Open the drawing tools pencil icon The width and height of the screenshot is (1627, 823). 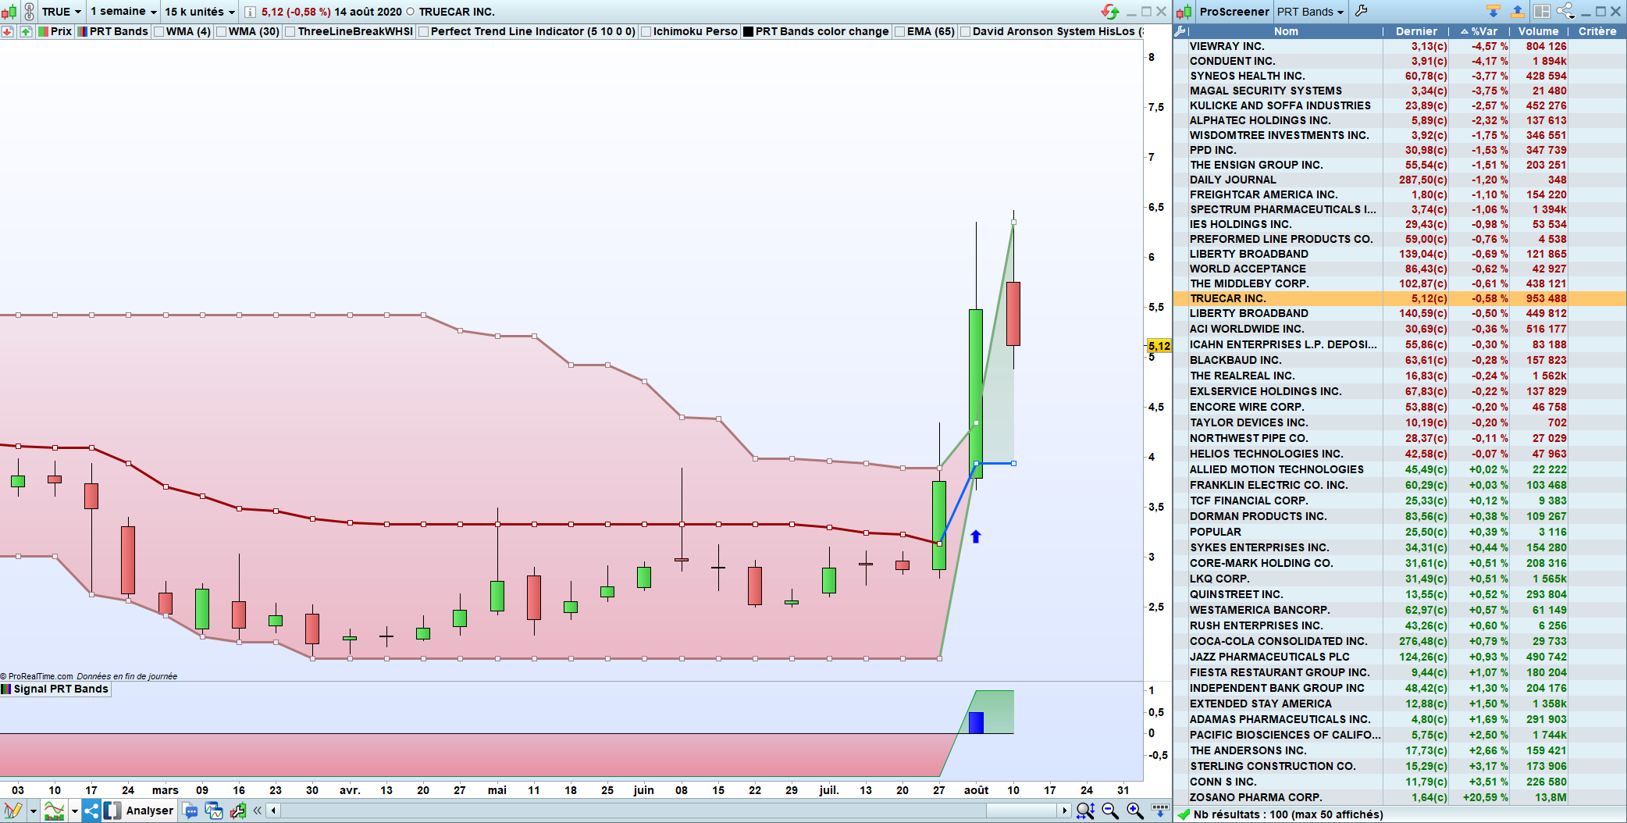(x=12, y=811)
